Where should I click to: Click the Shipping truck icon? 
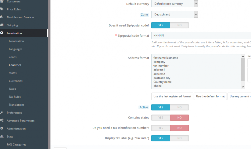pyautogui.click(x=2, y=25)
